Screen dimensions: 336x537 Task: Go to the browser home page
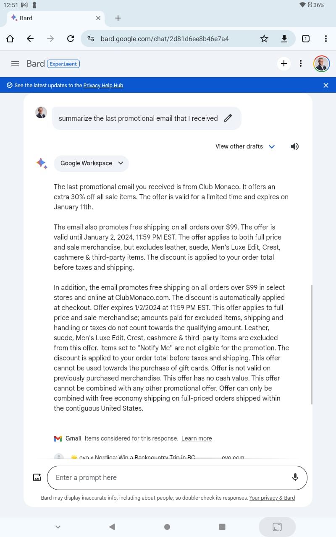pyautogui.click(x=10, y=39)
